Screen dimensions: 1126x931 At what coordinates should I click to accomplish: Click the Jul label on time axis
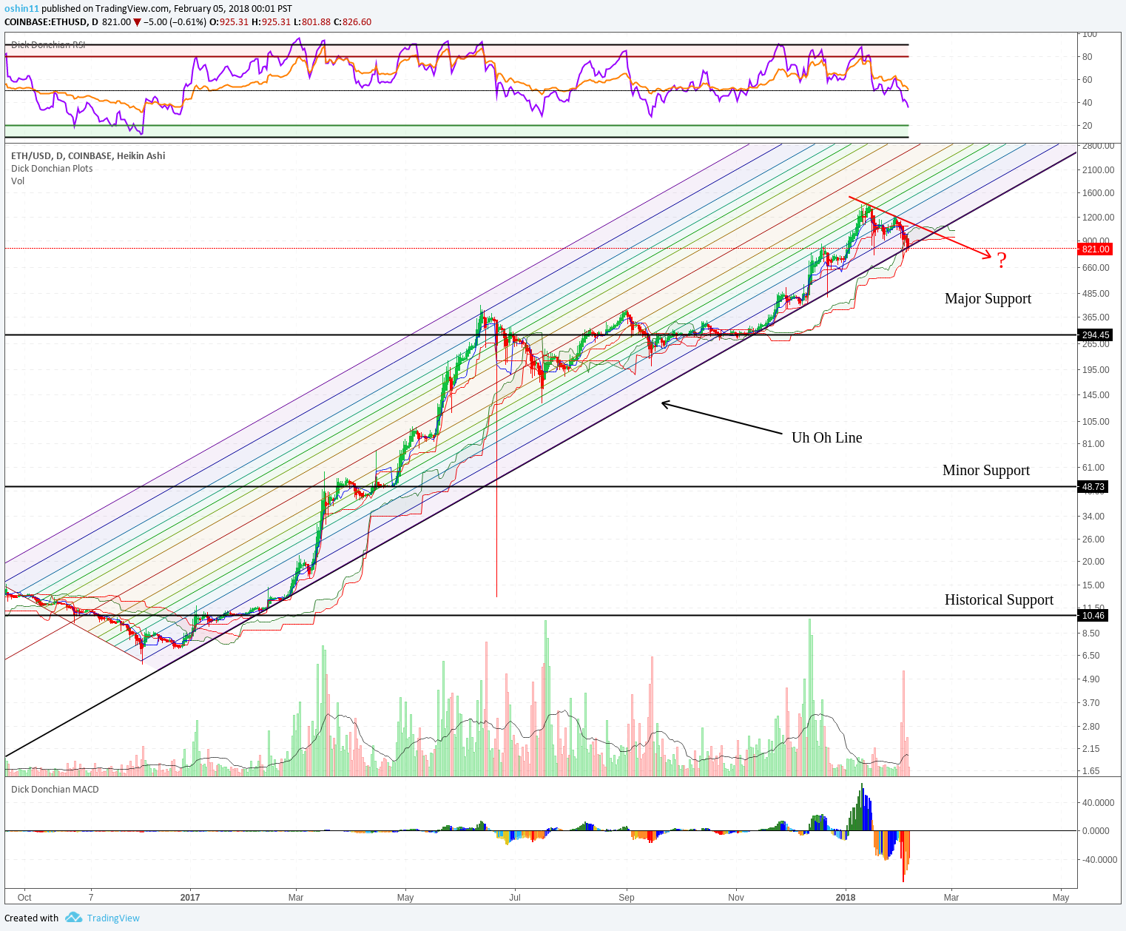[515, 897]
